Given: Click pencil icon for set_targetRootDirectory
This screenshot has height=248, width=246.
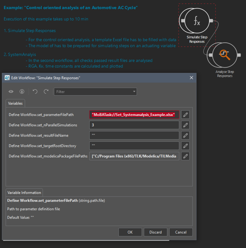Looking at the screenshot, I should click(x=185, y=146).
